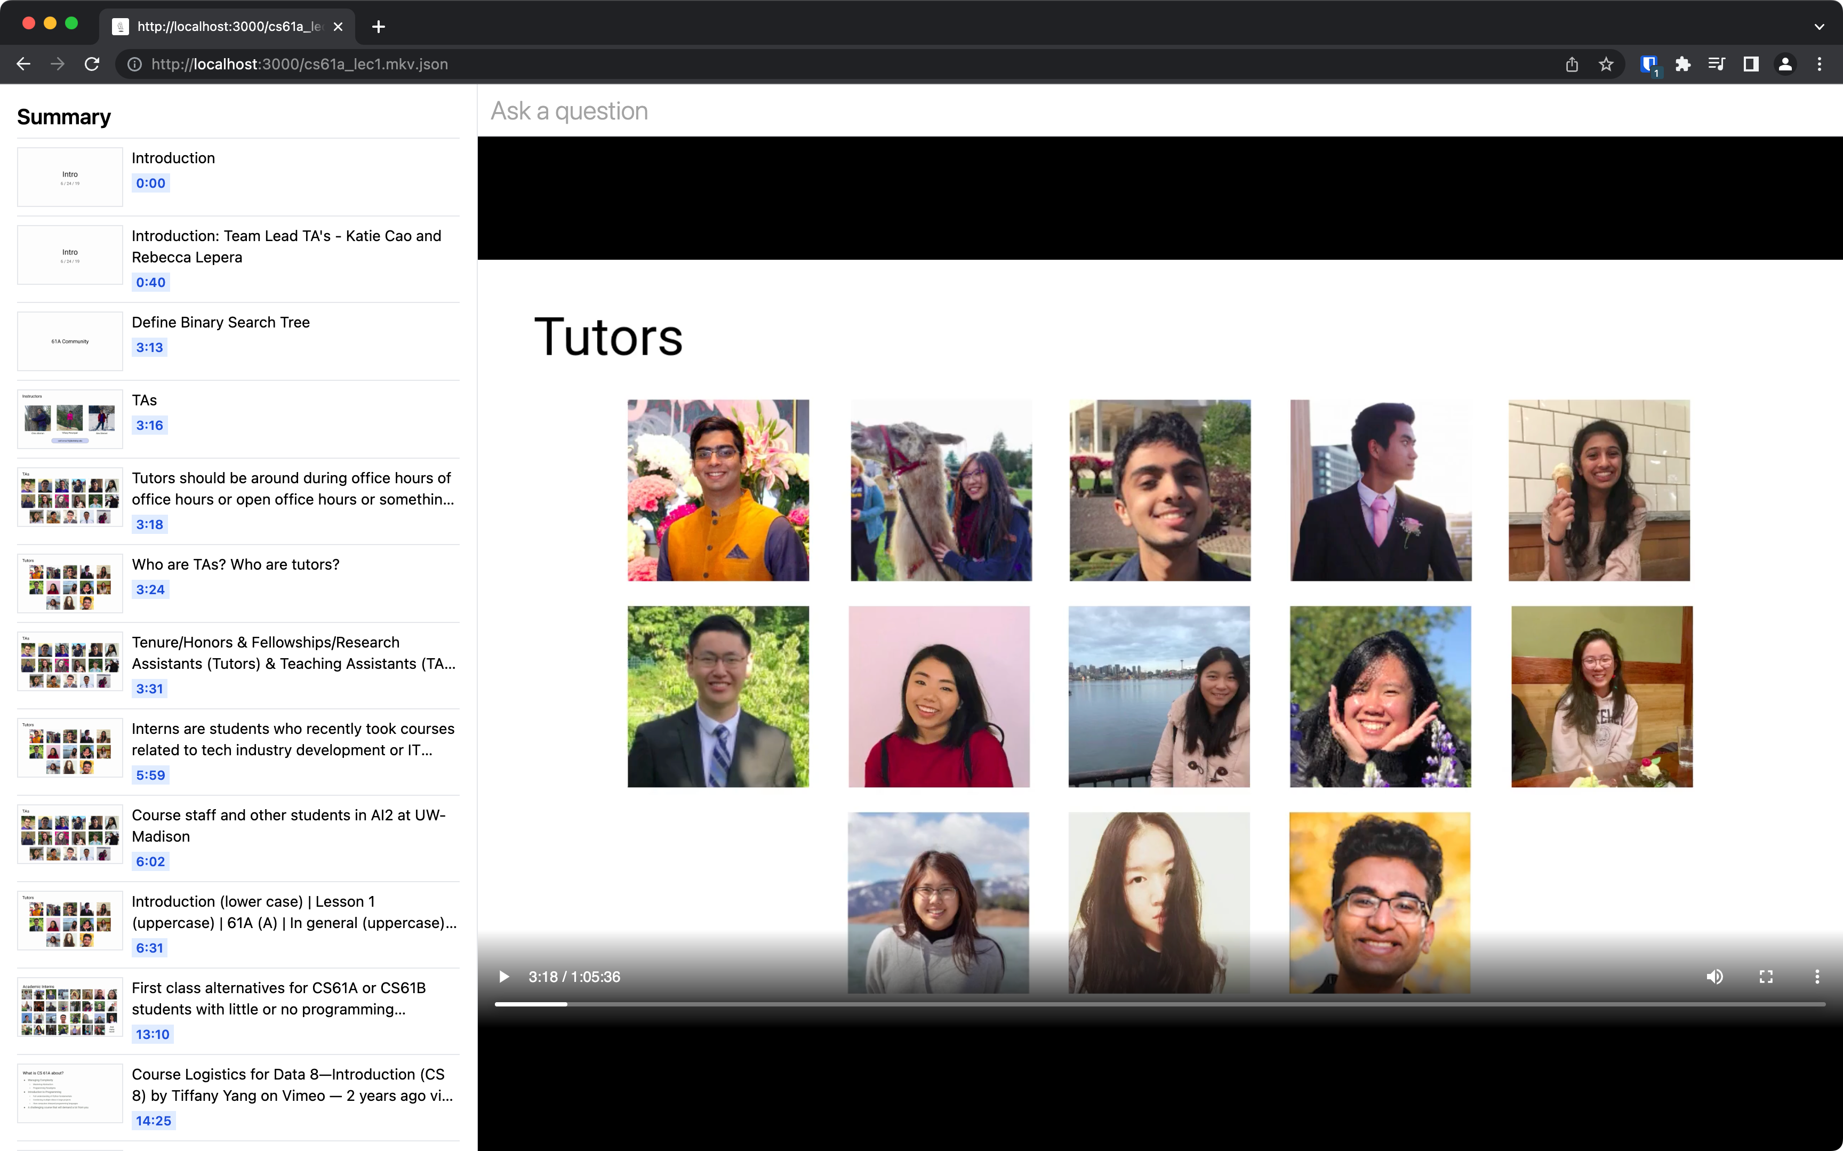Enter fullscreen video mode
The image size is (1843, 1151).
[x=1766, y=977]
